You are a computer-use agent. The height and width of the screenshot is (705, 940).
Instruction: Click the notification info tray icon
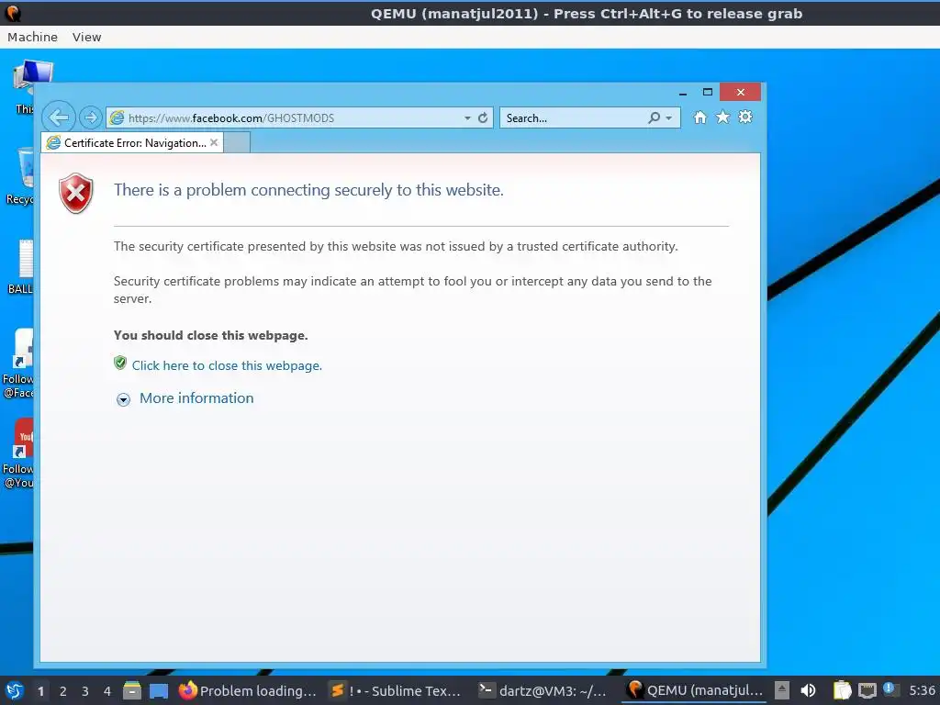889,688
